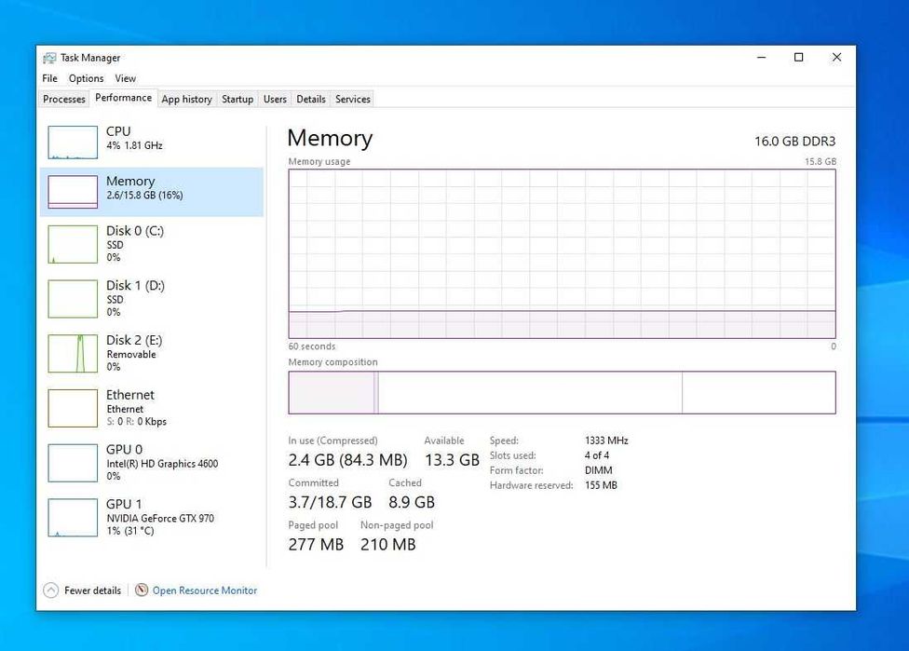Click the Memory usage thumbnail in sidebar

coord(73,192)
